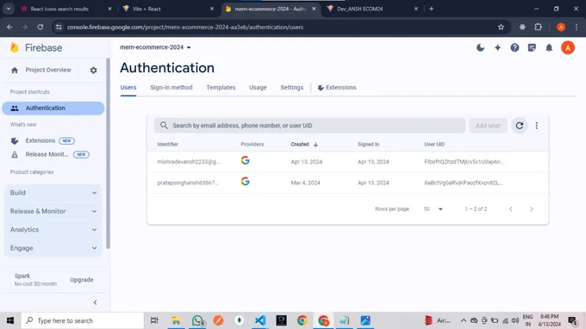Open Windows Start menu
The image size is (586, 329).
tap(10, 320)
